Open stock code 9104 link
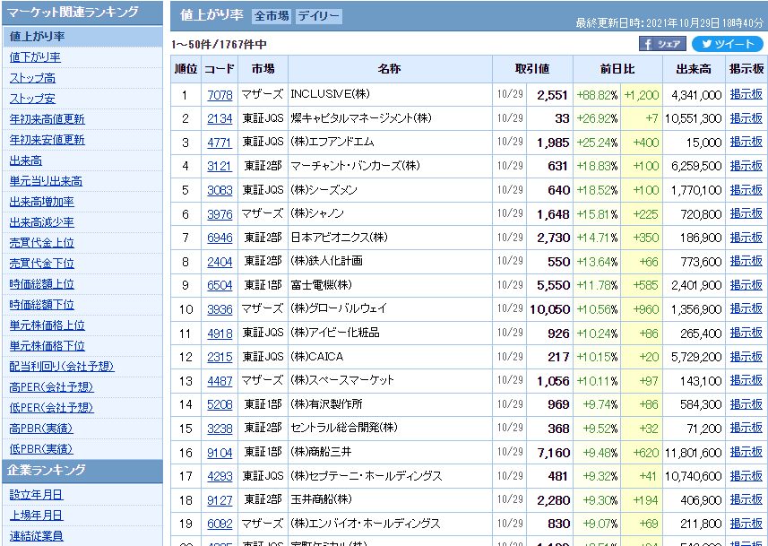The height and width of the screenshot is (546, 768). pos(220,453)
